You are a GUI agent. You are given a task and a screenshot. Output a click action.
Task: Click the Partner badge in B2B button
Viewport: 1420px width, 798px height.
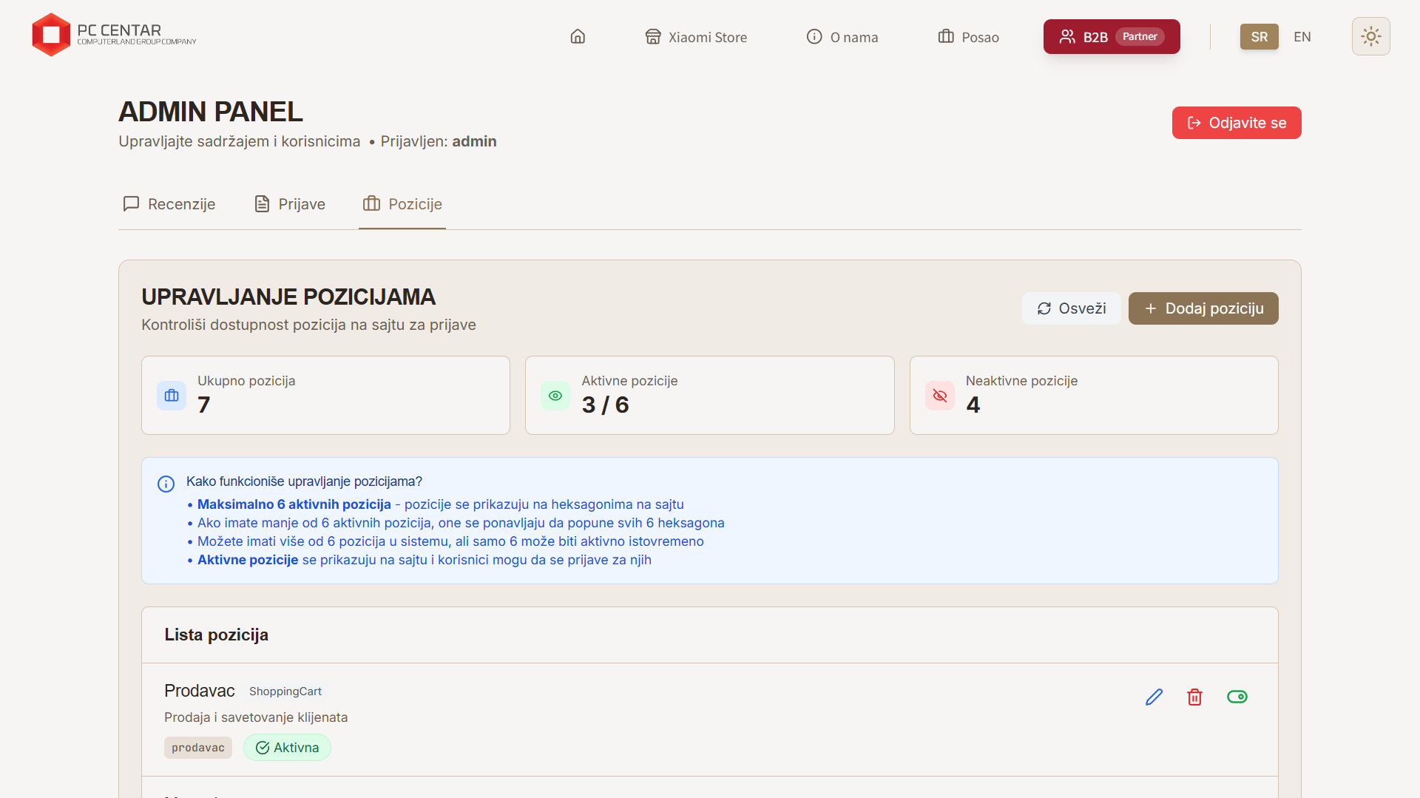[1140, 37]
